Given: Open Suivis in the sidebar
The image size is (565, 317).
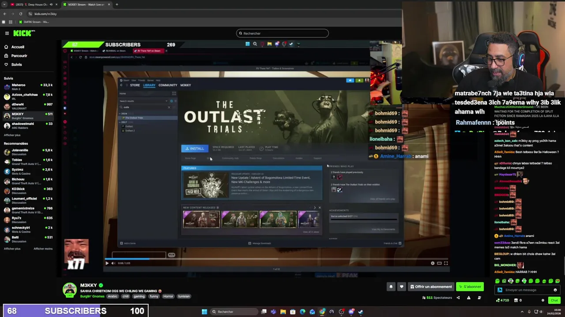Looking at the screenshot, I should pyautogui.click(x=16, y=65).
